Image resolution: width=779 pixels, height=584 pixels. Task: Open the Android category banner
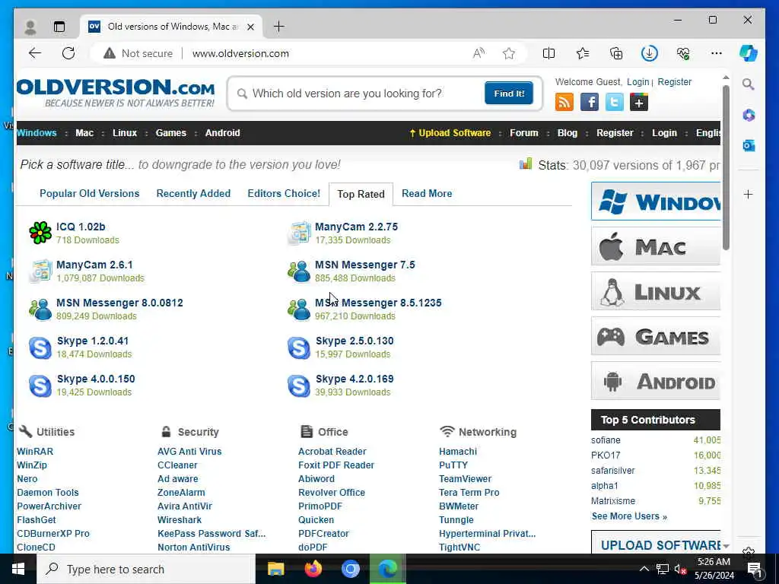(x=656, y=381)
